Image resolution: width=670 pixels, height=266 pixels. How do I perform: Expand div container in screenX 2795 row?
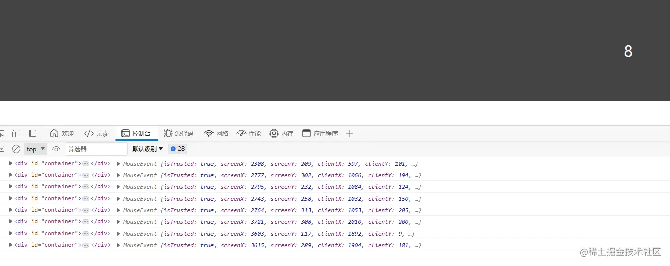(x=11, y=186)
